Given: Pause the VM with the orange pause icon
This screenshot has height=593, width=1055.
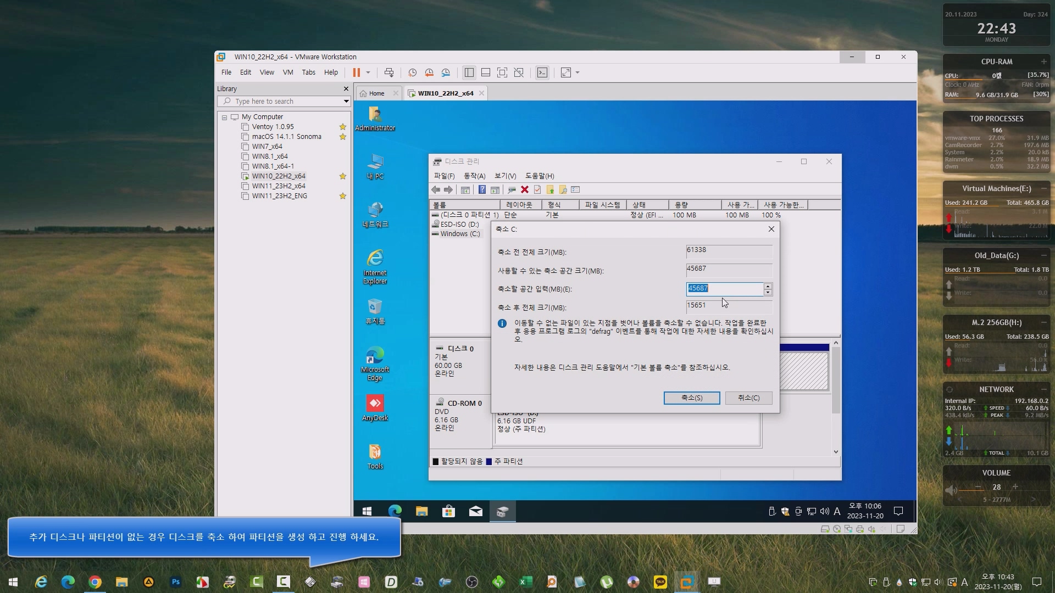Looking at the screenshot, I should click(x=356, y=72).
